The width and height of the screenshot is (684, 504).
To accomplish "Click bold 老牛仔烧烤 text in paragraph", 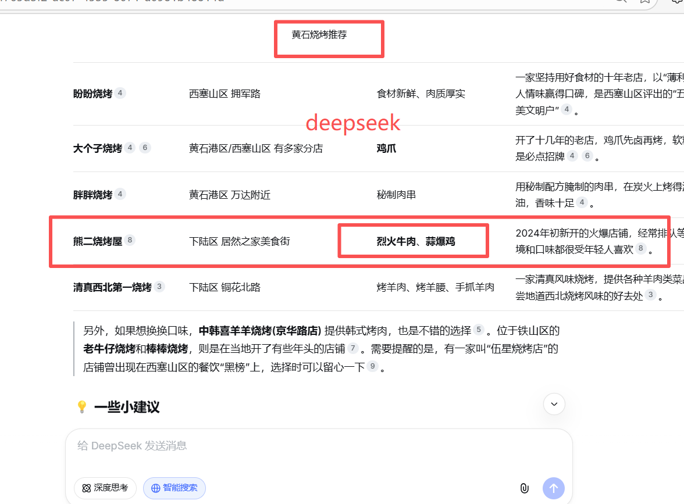I will point(109,349).
